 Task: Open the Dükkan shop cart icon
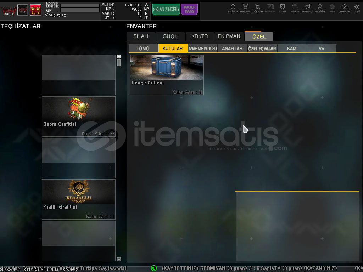click(x=258, y=8)
